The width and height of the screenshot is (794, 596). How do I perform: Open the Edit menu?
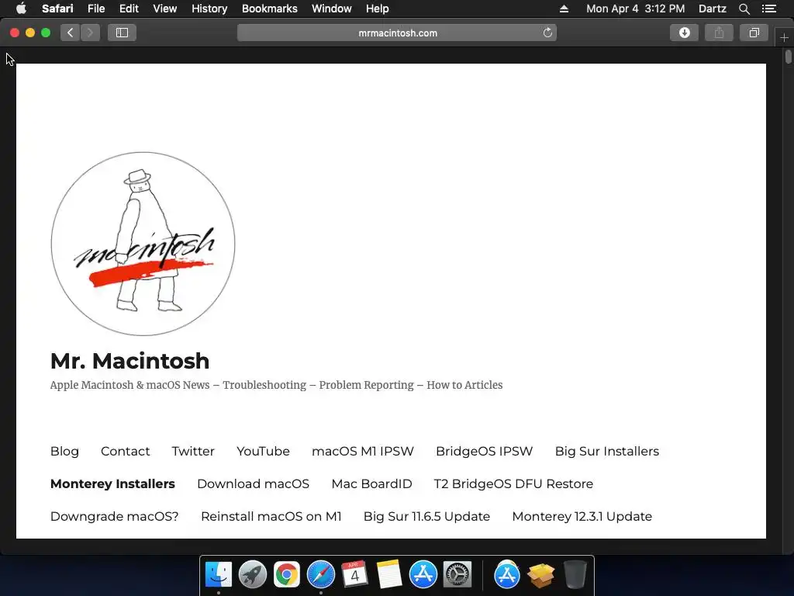tap(129, 9)
